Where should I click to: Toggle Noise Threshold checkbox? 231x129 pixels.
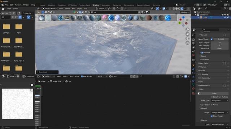[212, 39]
